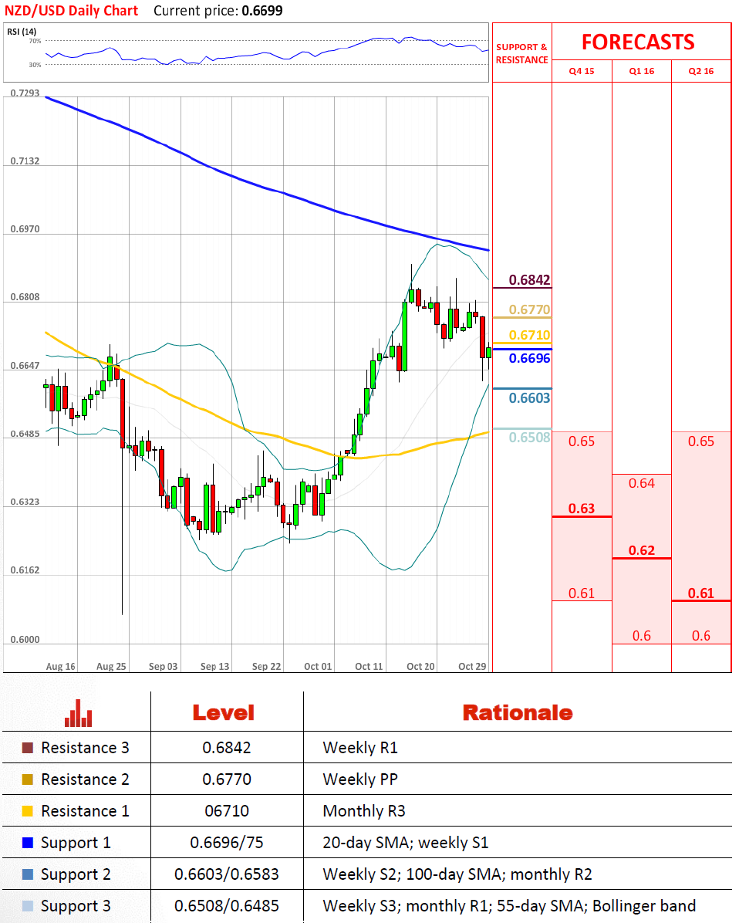Click the Aug 16 date axis label
The height and width of the screenshot is (923, 739).
pyautogui.click(x=61, y=666)
